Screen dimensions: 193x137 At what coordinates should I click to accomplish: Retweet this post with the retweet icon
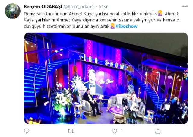pyautogui.click(x=71, y=131)
